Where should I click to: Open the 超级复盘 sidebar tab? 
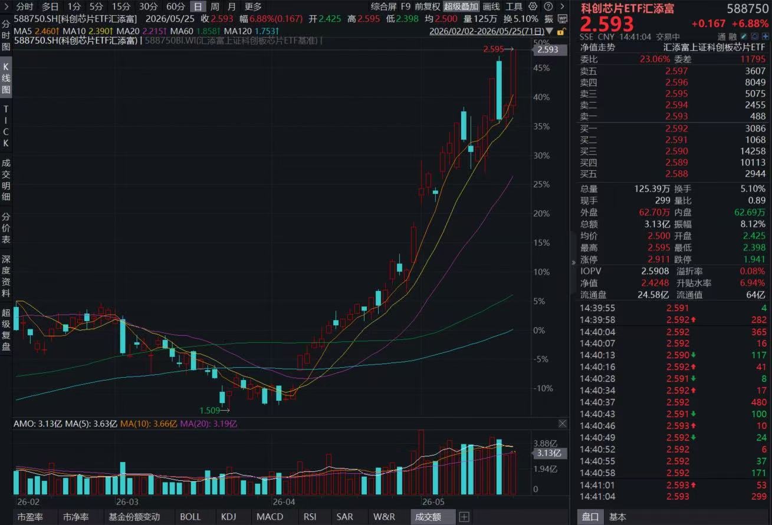tap(6, 329)
